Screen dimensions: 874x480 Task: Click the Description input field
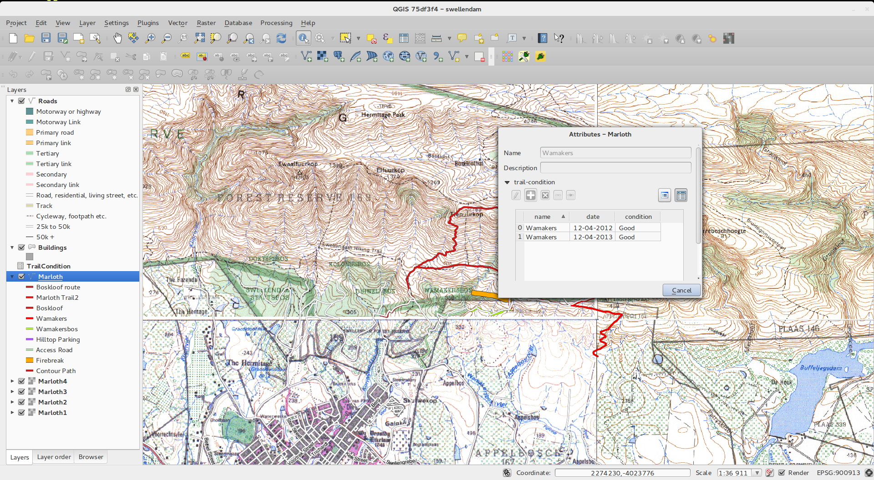[615, 168]
